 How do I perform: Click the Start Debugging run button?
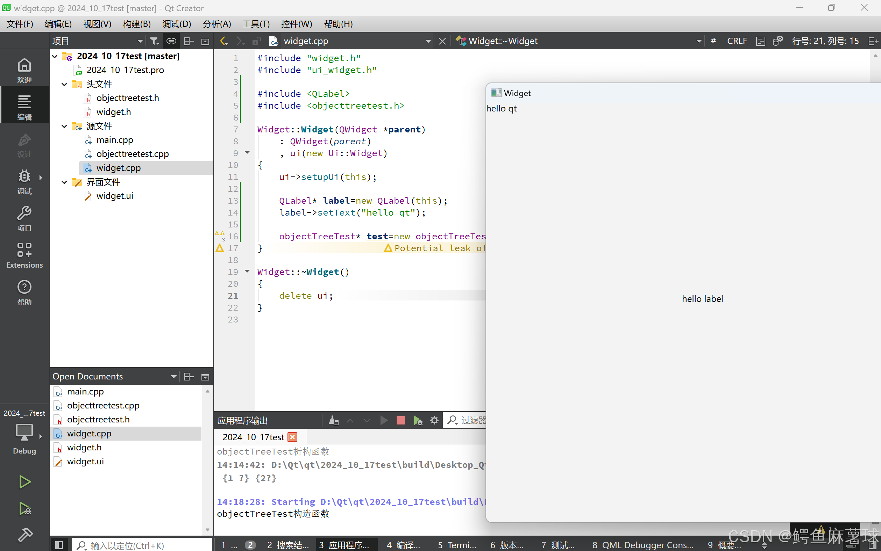[x=24, y=508]
